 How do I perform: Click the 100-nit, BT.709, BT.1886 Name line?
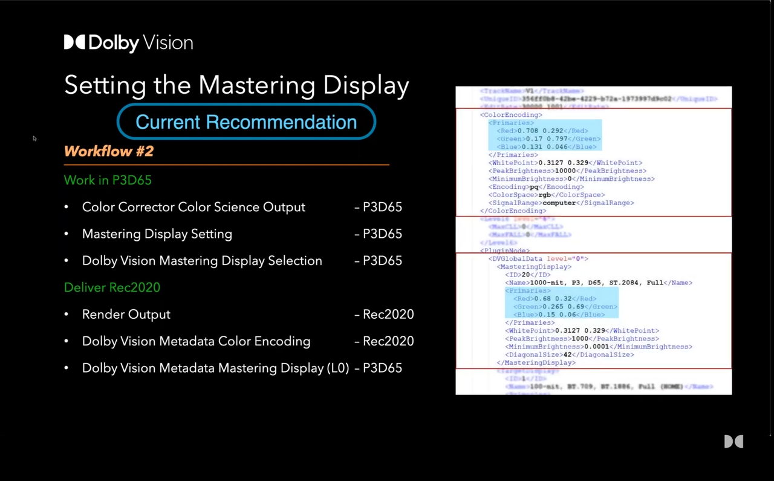click(609, 386)
